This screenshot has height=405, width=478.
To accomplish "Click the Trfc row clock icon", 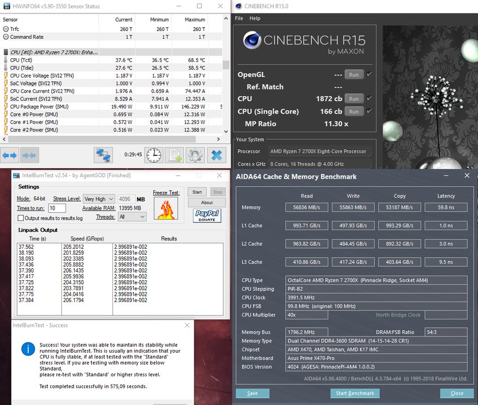I will click(6, 29).
